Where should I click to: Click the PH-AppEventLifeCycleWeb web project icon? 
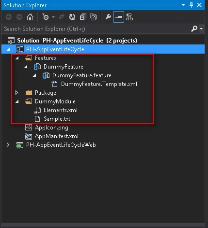pyautogui.click(x=20, y=145)
